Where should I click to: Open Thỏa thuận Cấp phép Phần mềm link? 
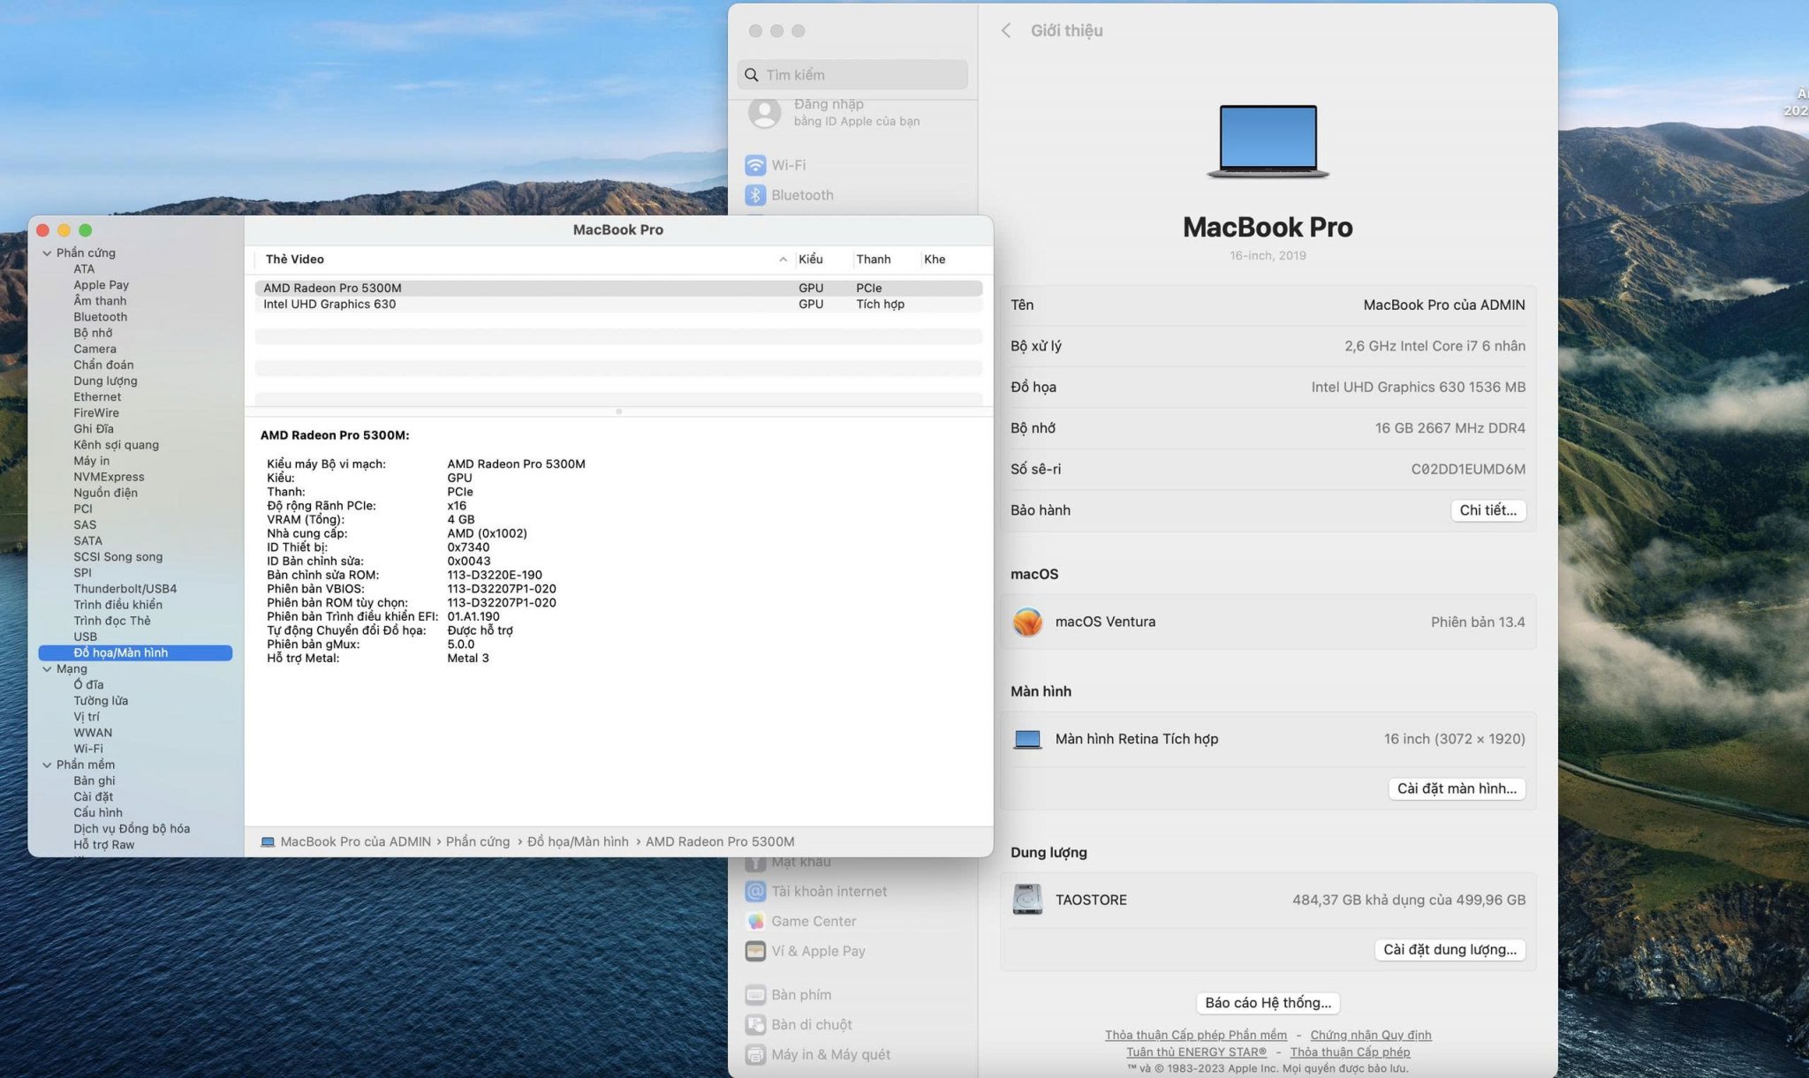pos(1195,1036)
